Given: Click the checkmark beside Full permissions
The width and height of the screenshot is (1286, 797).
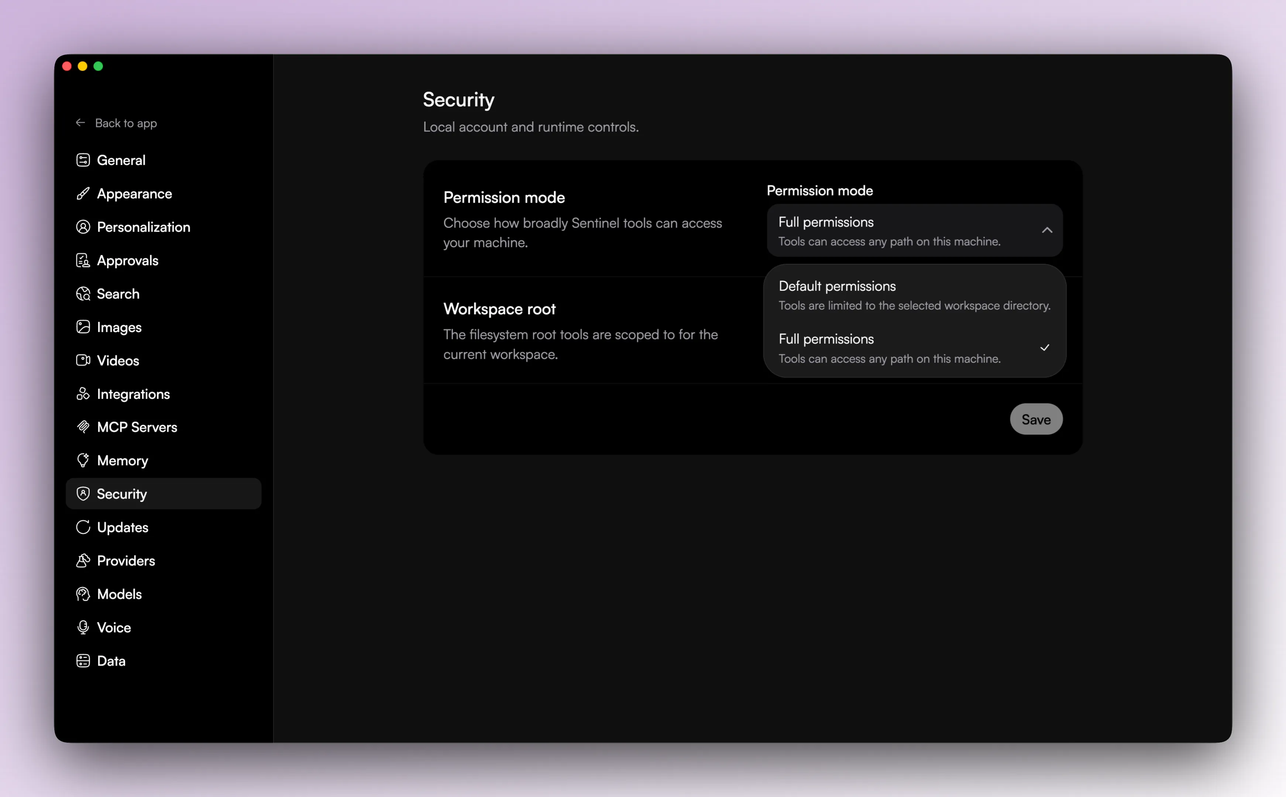Looking at the screenshot, I should click(1045, 347).
